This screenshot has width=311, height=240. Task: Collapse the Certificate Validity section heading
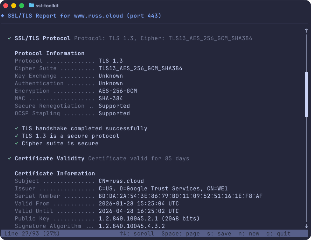click(50, 159)
